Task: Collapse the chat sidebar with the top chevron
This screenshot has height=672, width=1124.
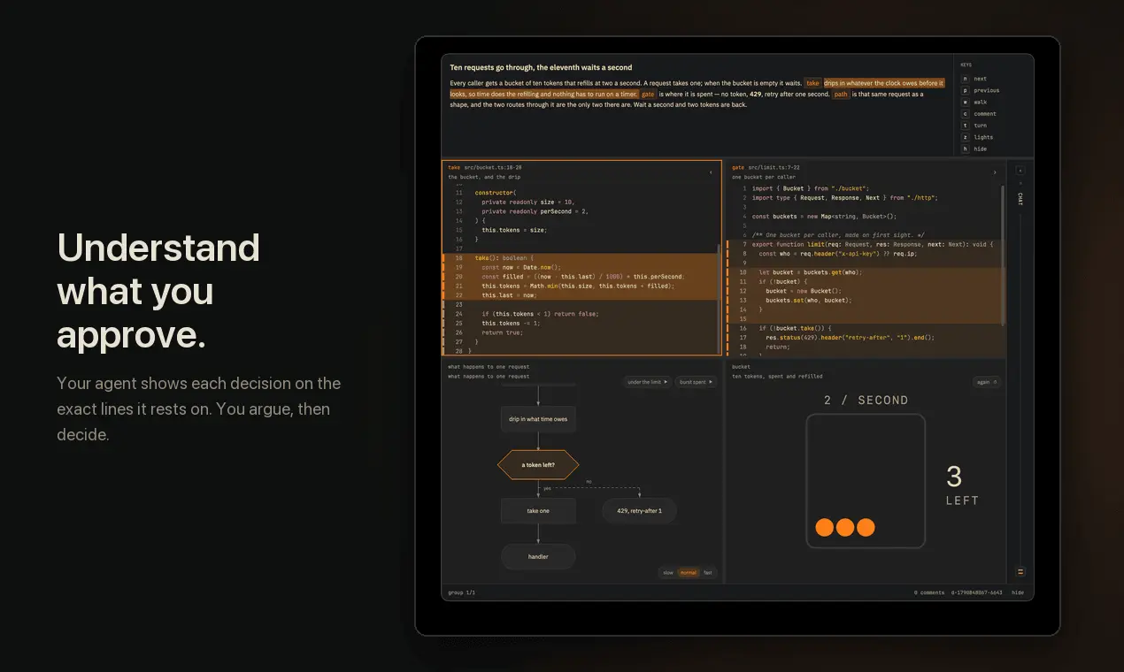Action: coord(1020,170)
